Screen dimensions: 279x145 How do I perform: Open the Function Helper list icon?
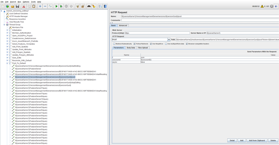coord(100,6)
